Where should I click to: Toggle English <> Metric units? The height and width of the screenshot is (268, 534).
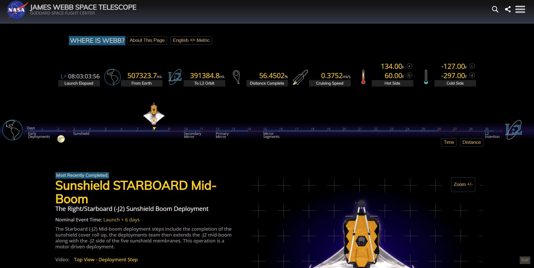[x=191, y=40]
